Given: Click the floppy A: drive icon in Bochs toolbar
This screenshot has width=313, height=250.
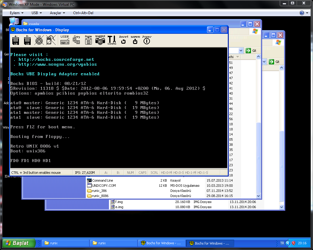Looking at the screenshot, I should [16, 40].
